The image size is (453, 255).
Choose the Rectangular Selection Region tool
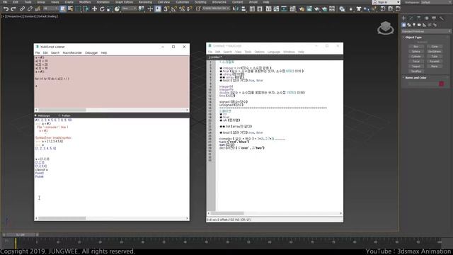pyautogui.click(x=78, y=9)
